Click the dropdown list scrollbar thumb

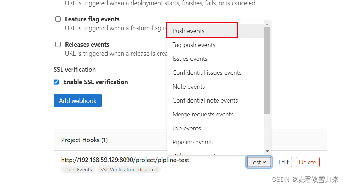pyautogui.click(x=267, y=70)
